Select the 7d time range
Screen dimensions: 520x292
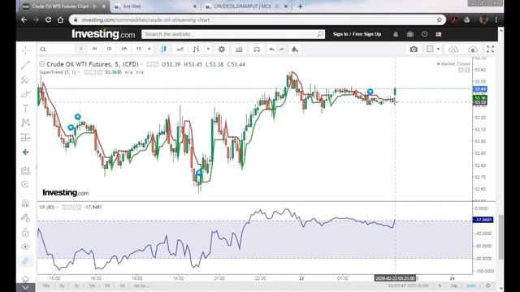[107, 286]
